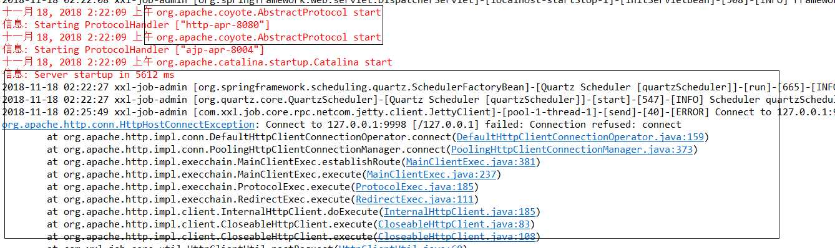Click the ProtocolExec.execute stack frame text
The width and height of the screenshot is (835, 248).
pos(198,187)
